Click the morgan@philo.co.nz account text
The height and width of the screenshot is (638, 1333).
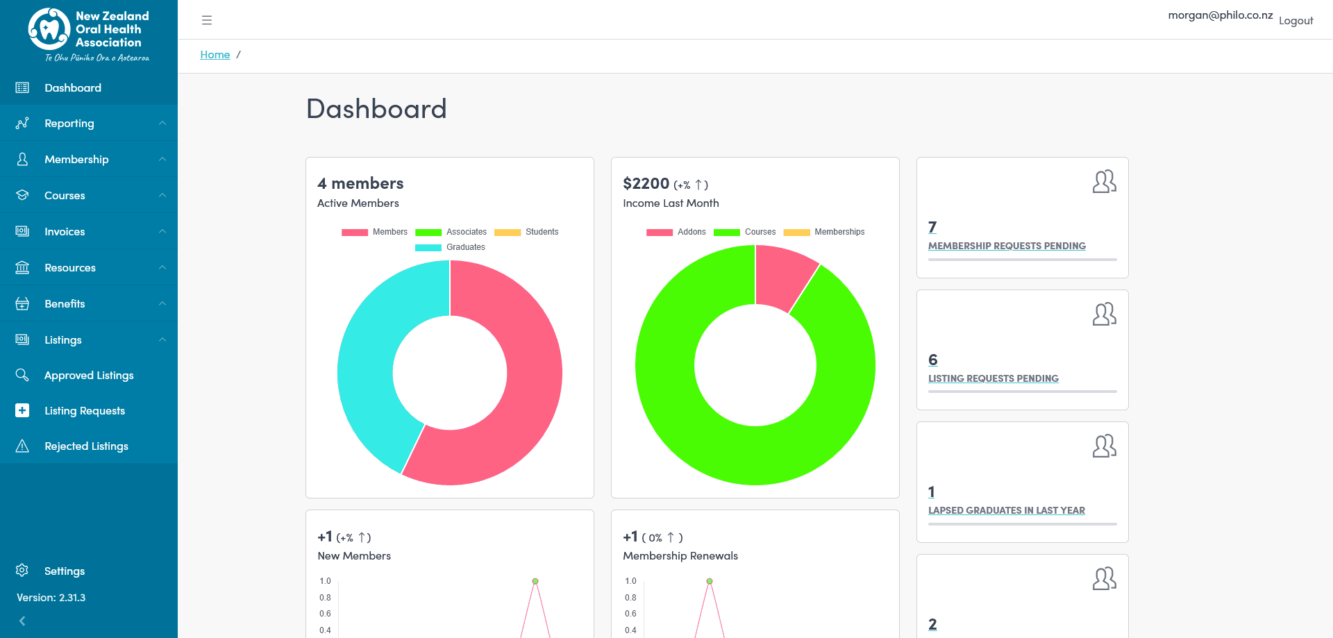point(1221,15)
